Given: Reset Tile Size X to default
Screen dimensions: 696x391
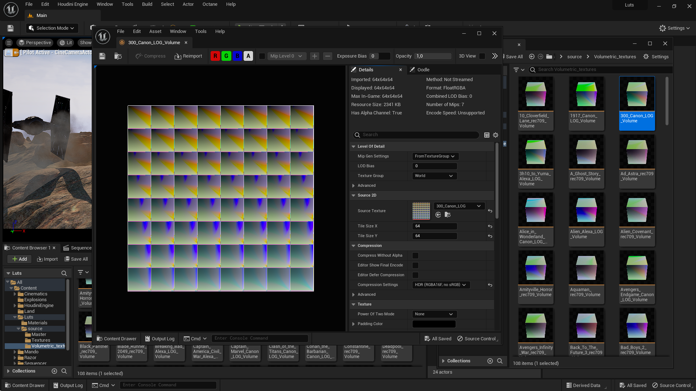Looking at the screenshot, I should 490,226.
